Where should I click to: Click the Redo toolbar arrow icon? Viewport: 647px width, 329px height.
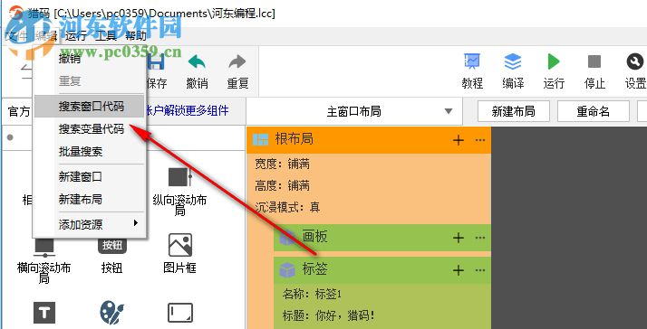click(x=237, y=62)
